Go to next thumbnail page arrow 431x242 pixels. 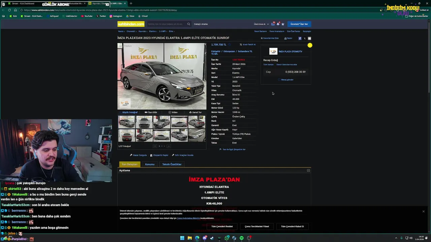[x=169, y=146]
